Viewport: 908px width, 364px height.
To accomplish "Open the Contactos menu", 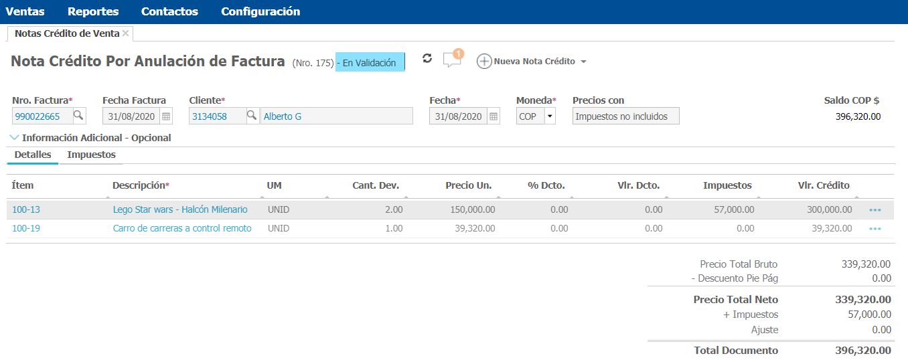I will (x=169, y=11).
